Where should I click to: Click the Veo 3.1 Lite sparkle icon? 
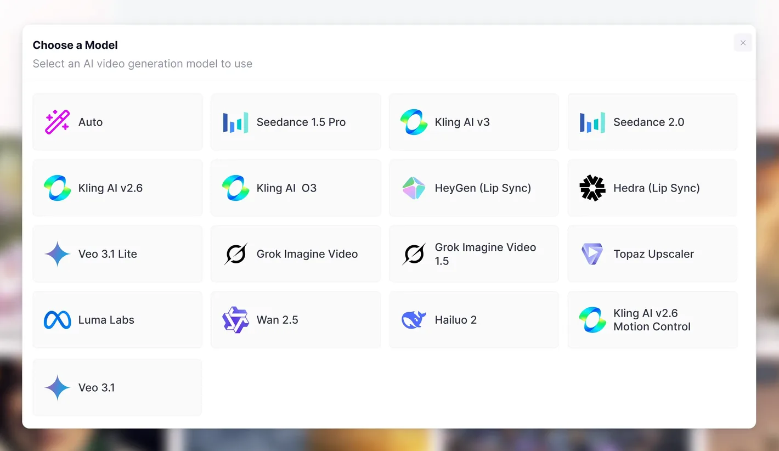click(57, 254)
